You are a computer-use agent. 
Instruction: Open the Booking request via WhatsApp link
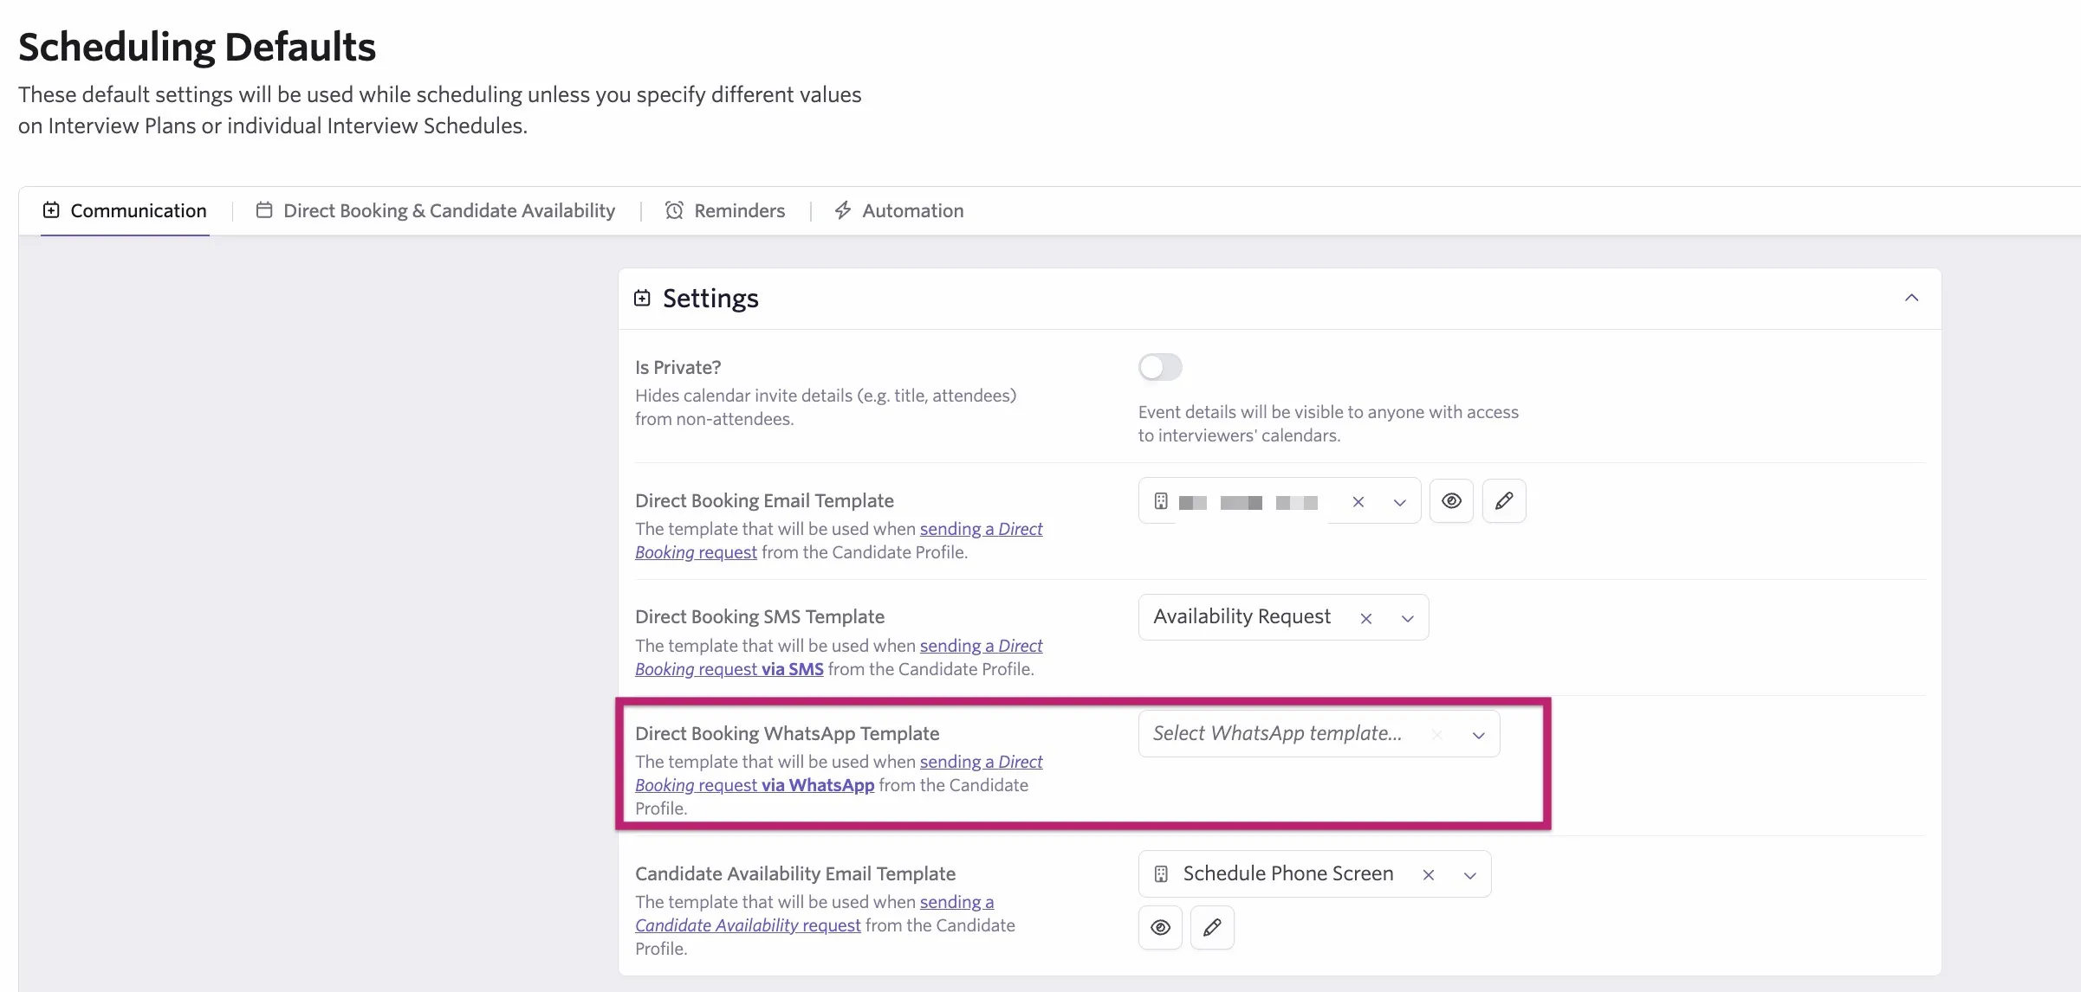[x=755, y=785]
